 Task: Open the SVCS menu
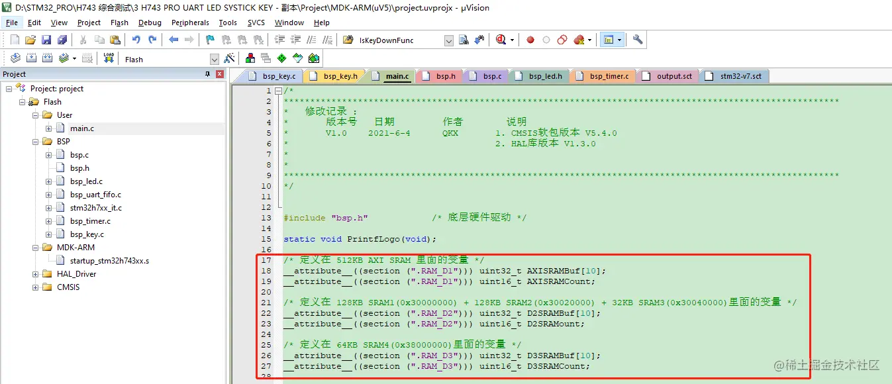[256, 23]
